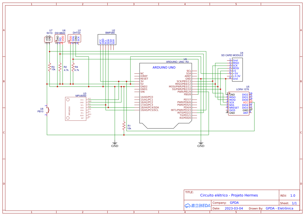Click the Drawn By value 'GPDA - Eletrônica'
Image resolution: width=305 pixels, height=216 pixels.
pos(279,208)
